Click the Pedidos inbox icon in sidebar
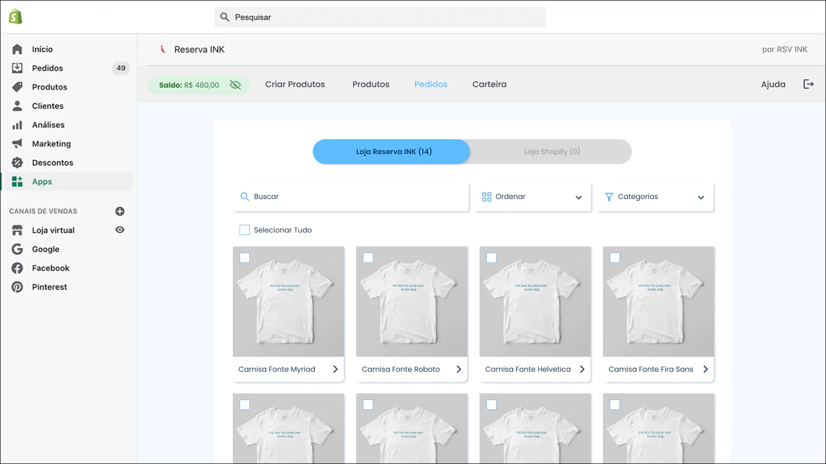Screen dimensions: 826x464 pyautogui.click(x=17, y=68)
